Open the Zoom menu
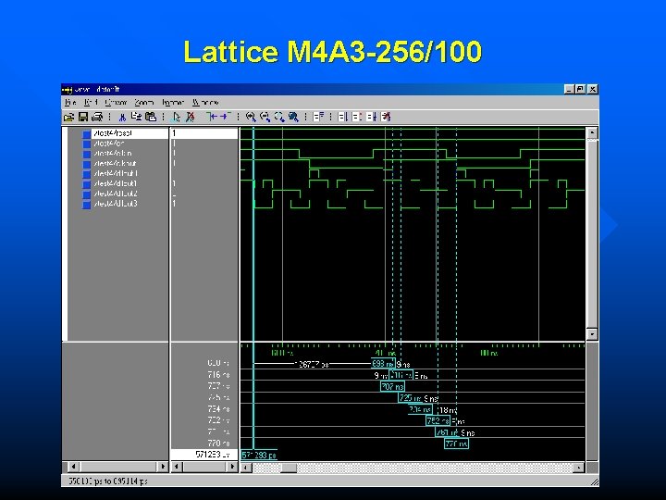666x500 pixels. coord(143,103)
